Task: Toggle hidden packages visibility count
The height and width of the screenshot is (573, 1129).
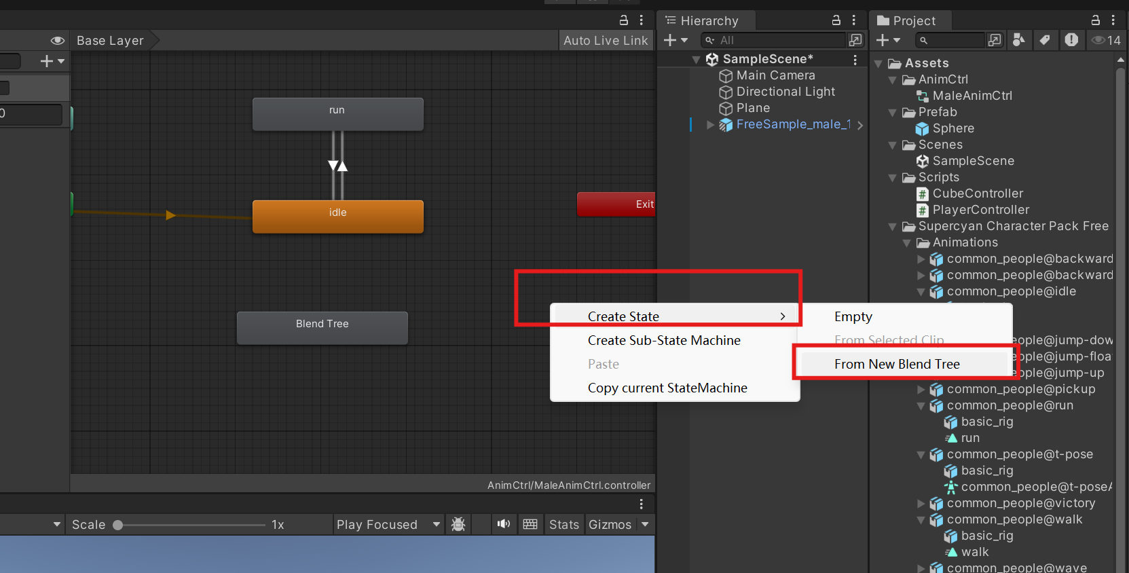Action: (x=1106, y=41)
